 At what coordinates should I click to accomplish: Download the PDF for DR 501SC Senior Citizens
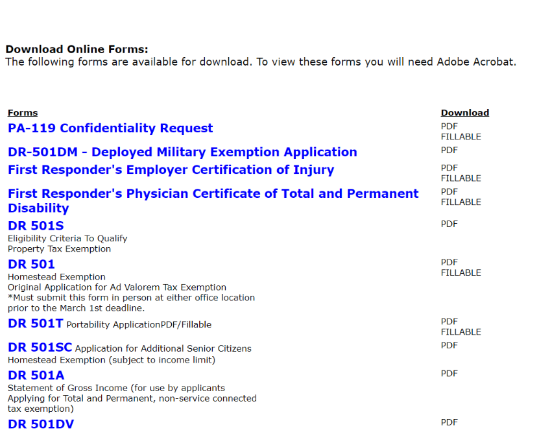pos(449,346)
